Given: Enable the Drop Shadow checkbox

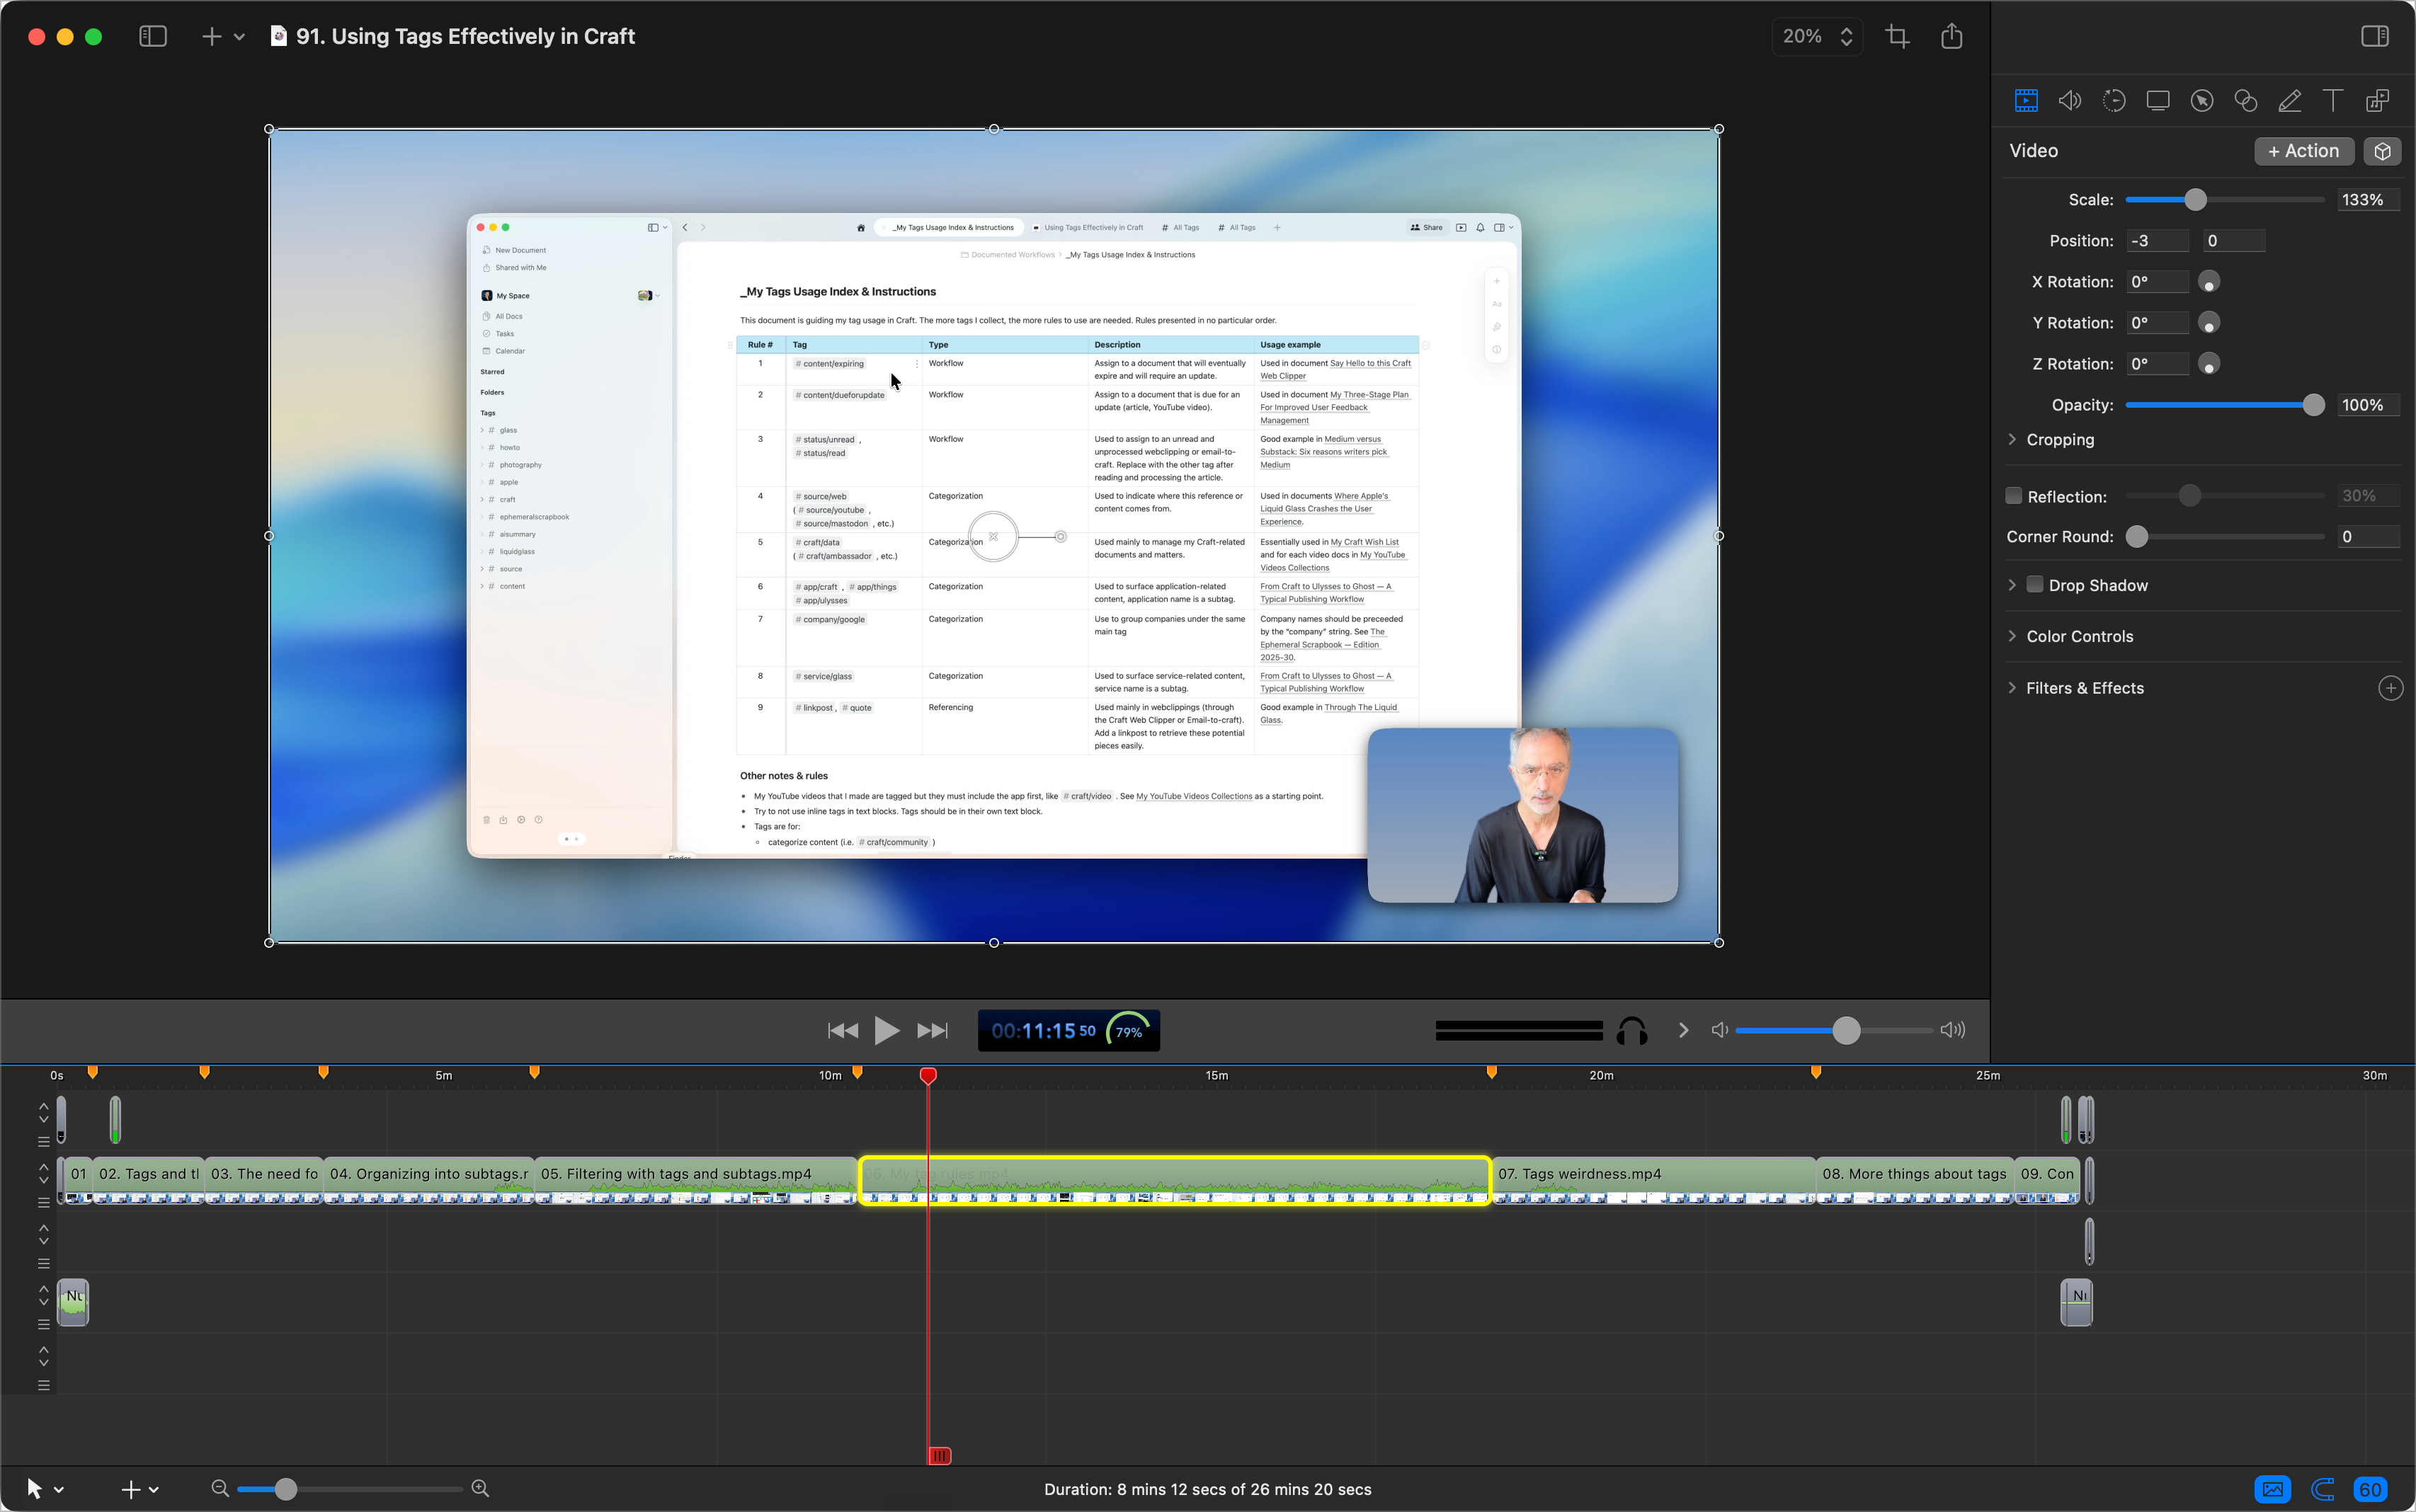Looking at the screenshot, I should 2035,584.
